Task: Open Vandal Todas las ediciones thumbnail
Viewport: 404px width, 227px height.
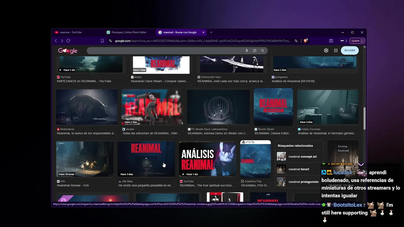Action: (x=152, y=107)
